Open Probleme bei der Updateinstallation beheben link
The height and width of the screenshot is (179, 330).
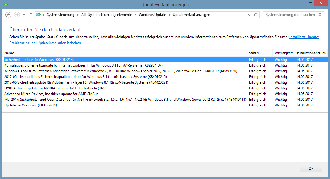point(45,43)
